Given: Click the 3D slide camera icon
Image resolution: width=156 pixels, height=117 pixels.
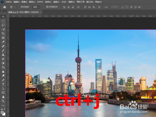Looking at the screenshot, I should (x=135, y=7).
